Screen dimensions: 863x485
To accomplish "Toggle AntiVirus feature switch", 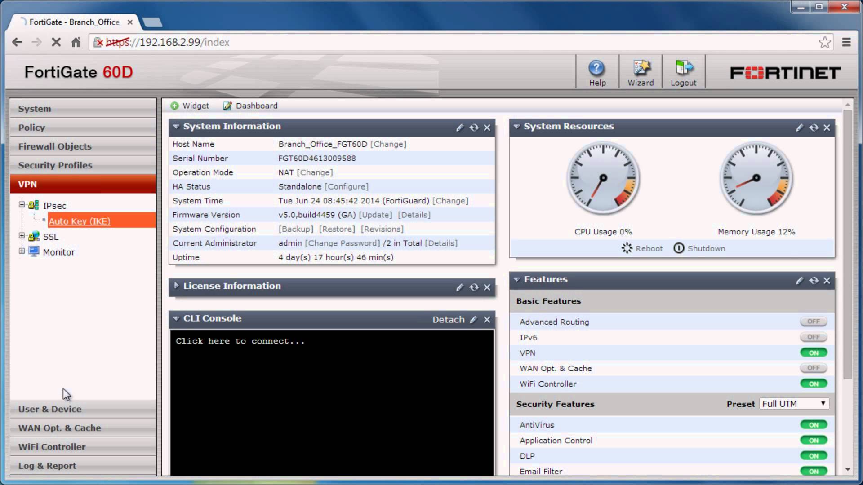I will [x=814, y=425].
